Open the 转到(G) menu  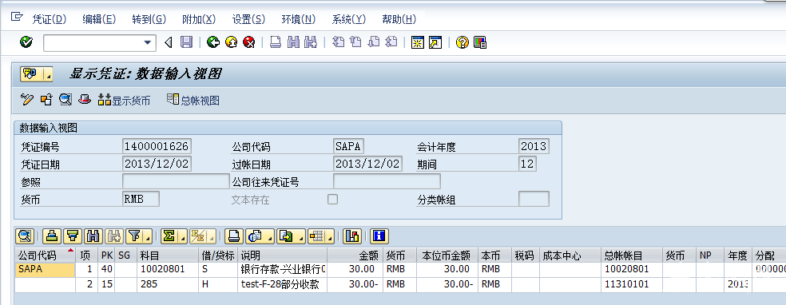149,19
